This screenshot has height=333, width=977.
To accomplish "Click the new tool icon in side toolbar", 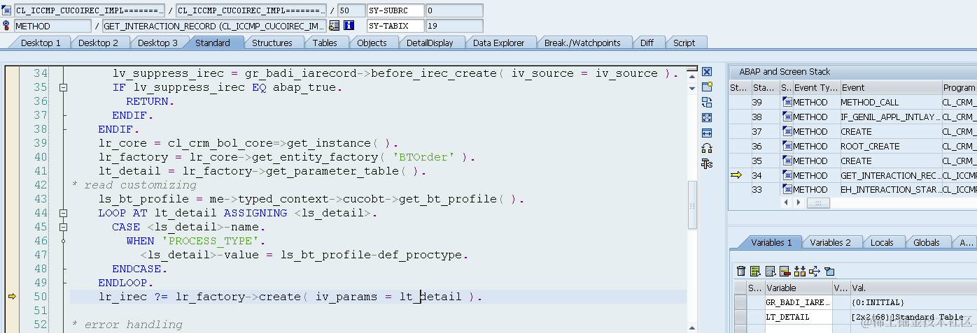I will coord(707,87).
